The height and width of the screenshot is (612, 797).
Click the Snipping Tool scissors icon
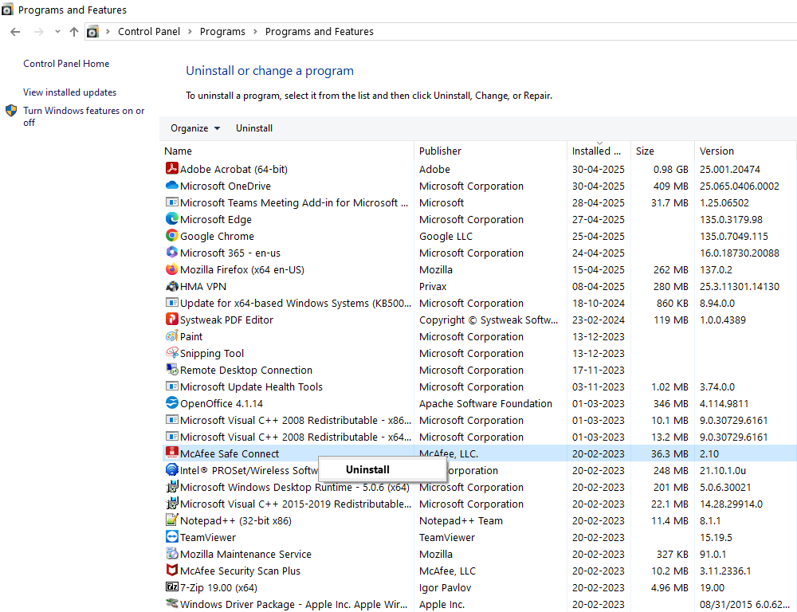pyautogui.click(x=172, y=353)
